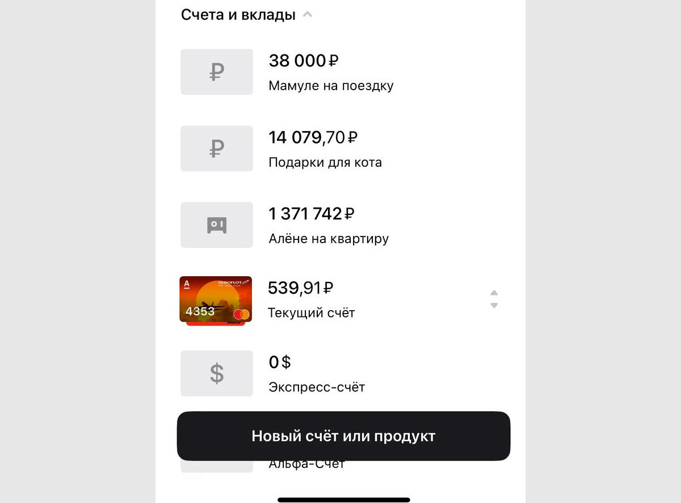Open the 0 $ express account balance
681x503 pixels.
(x=280, y=362)
